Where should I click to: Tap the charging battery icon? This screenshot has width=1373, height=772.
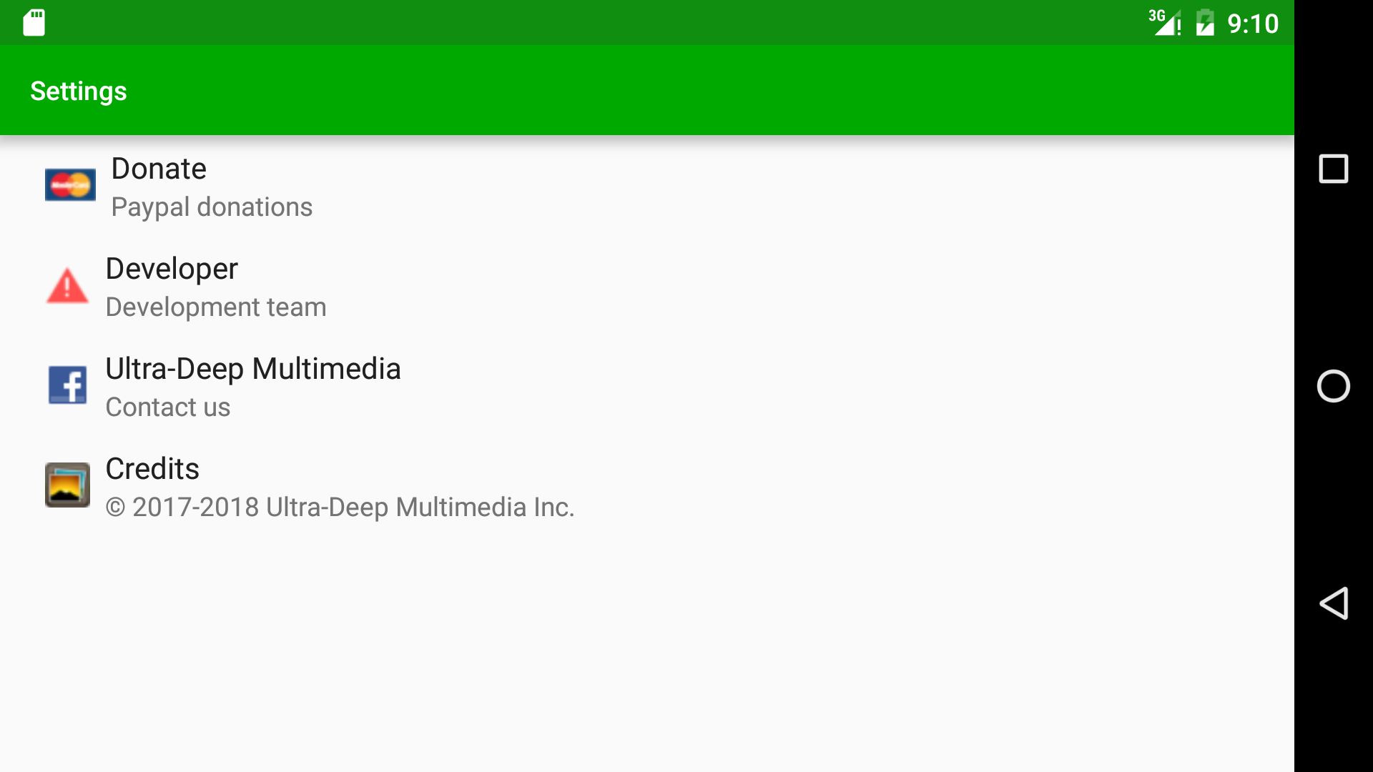click(x=1205, y=22)
